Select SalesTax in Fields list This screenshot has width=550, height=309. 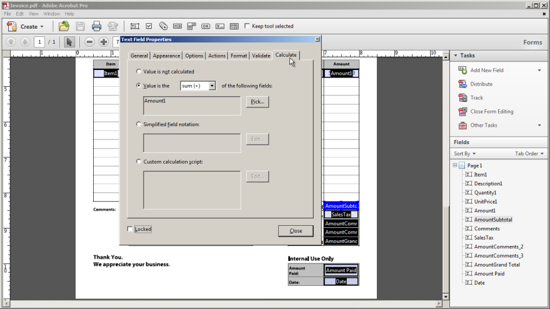(x=484, y=238)
